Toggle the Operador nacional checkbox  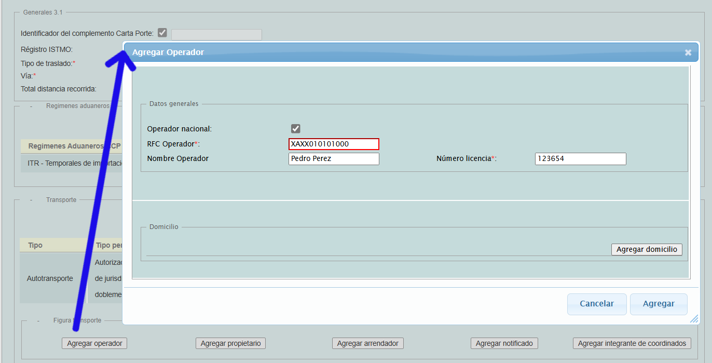pyautogui.click(x=296, y=129)
